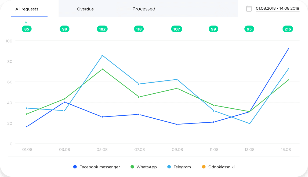The height and width of the screenshot is (177, 308).
Task: Select the green badge showing 216
Action: 288,29
